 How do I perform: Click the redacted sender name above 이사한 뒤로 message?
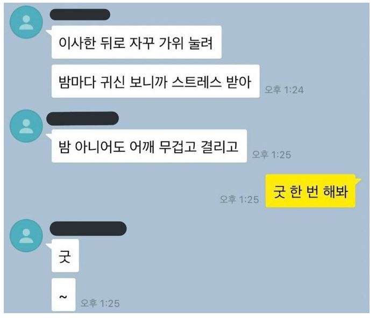pyautogui.click(x=80, y=15)
